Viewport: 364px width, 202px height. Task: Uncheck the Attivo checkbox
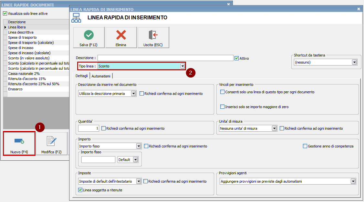(x=237, y=58)
